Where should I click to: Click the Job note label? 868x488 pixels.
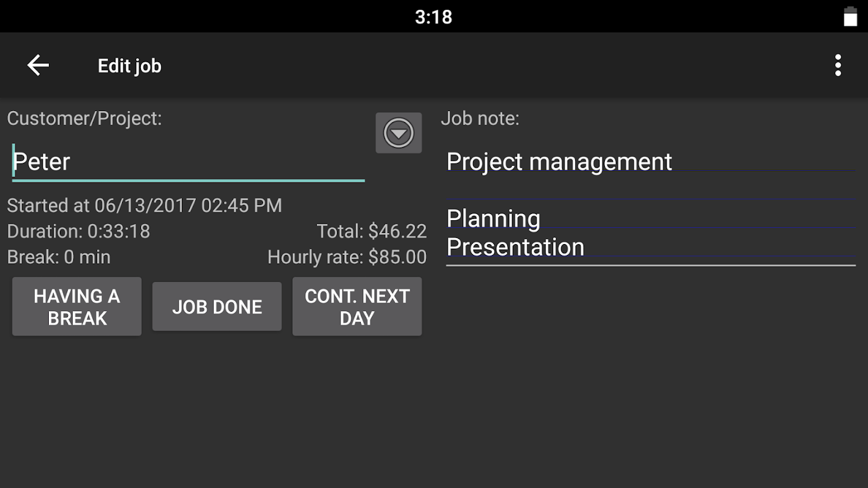click(x=480, y=118)
